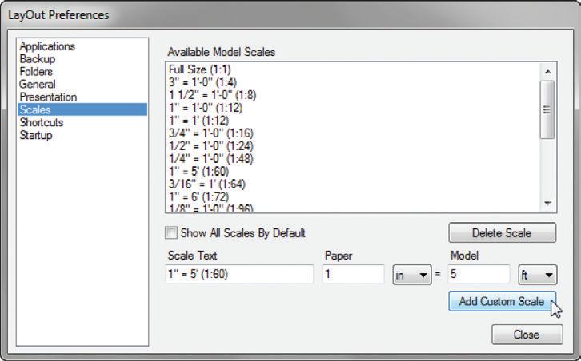The width and height of the screenshot is (581, 361).
Task: Open the Paper units dropdown (in)
Action: 411,275
